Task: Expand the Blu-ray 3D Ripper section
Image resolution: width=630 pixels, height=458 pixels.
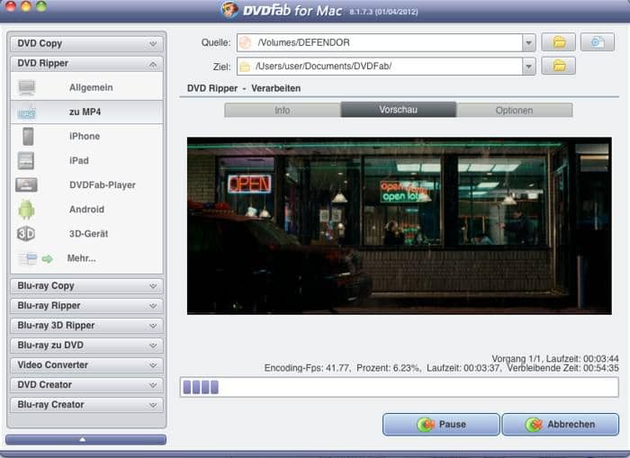Action: pyautogui.click(x=86, y=326)
